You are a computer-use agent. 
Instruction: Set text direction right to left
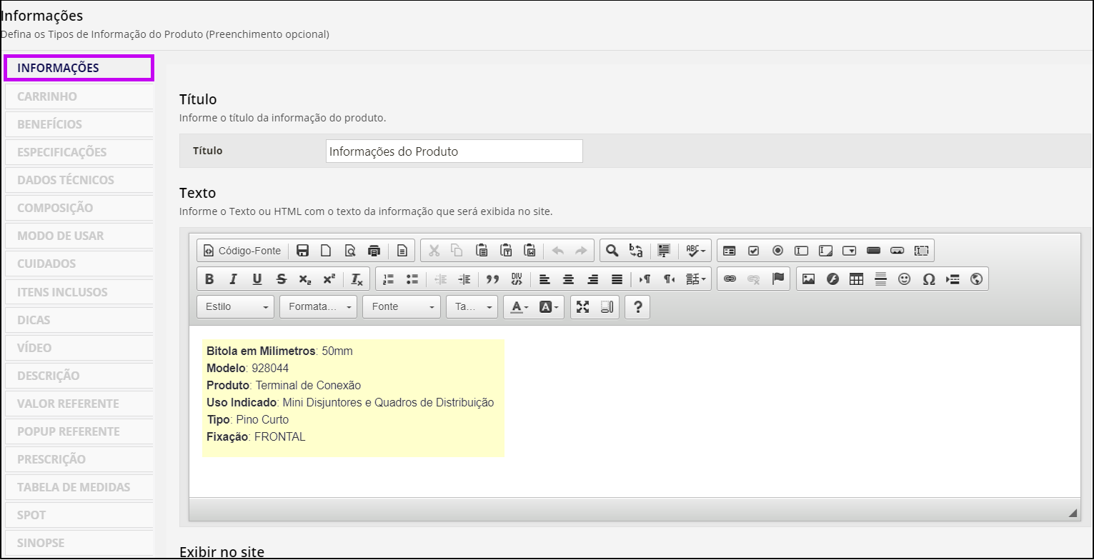pos(669,279)
